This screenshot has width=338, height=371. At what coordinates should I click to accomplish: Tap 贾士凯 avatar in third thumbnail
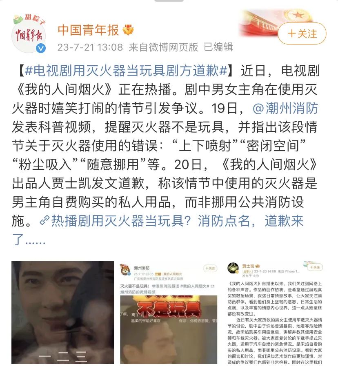pos(233,268)
